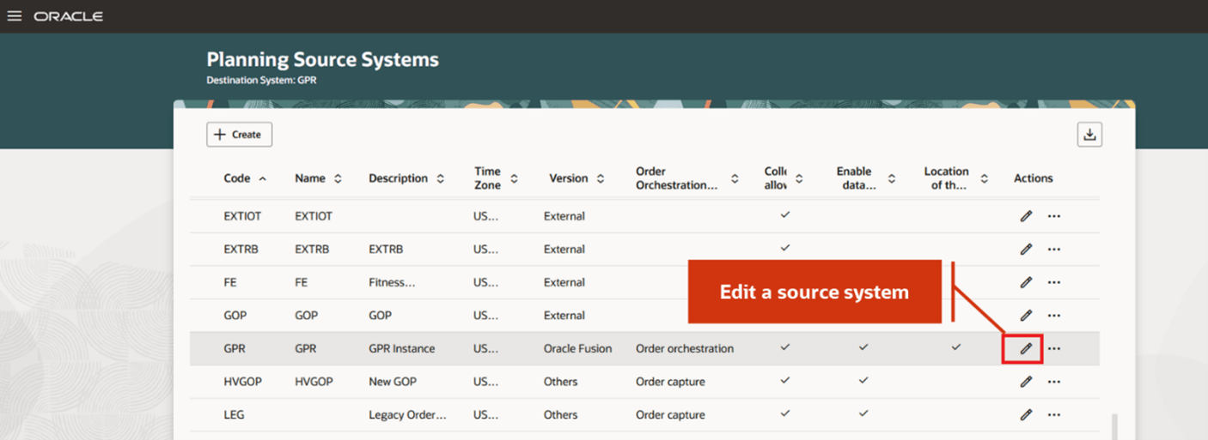Click location checkmark in GPR row
The width and height of the screenshot is (1208, 440).
pyautogui.click(x=955, y=347)
